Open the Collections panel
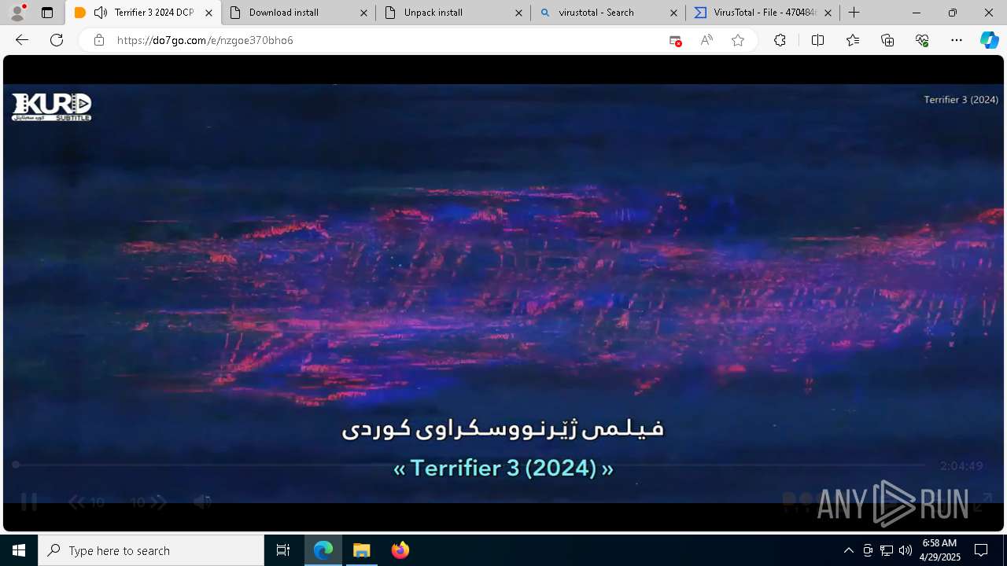Viewport: 1007px width, 566px height. (887, 40)
